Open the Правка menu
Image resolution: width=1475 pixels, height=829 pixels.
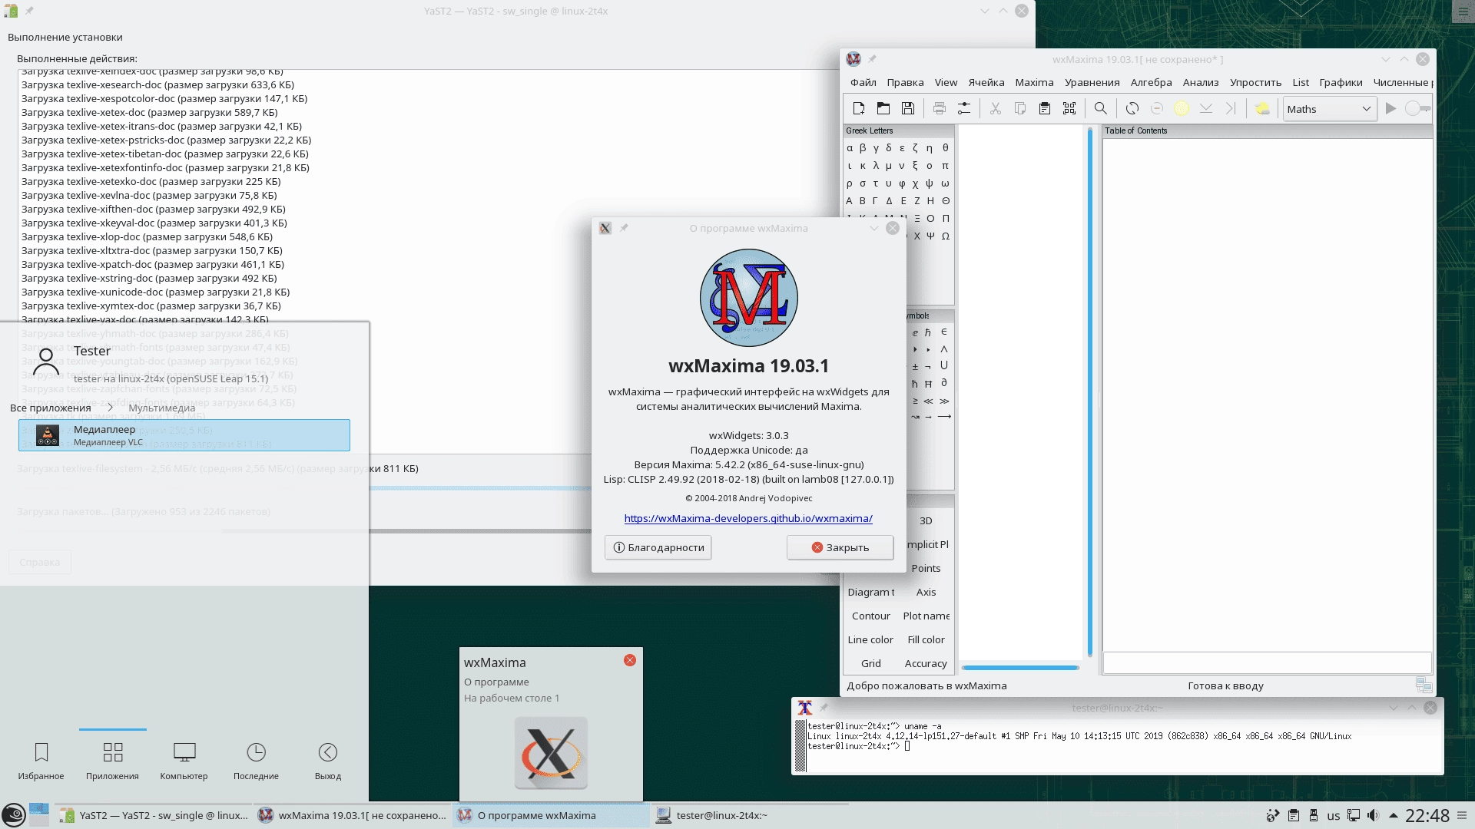[x=905, y=82]
